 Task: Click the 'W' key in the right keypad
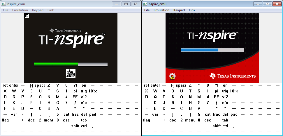(155, 91)
